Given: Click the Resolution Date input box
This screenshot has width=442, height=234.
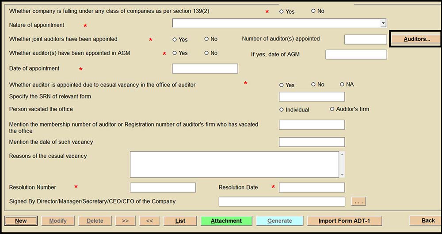Looking at the screenshot, I should [x=312, y=188].
